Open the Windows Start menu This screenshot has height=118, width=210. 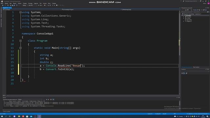2,116
